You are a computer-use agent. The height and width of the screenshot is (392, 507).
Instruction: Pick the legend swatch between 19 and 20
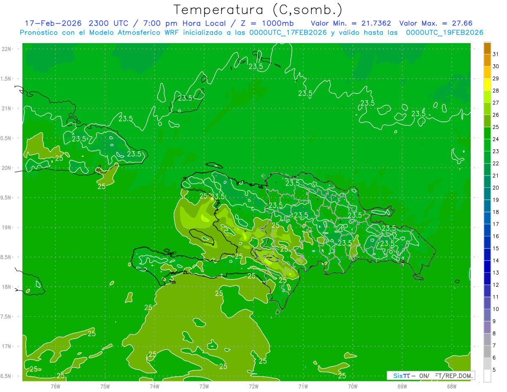(x=487, y=194)
